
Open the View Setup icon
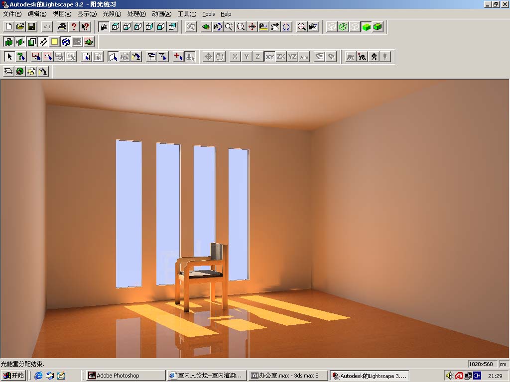click(313, 27)
